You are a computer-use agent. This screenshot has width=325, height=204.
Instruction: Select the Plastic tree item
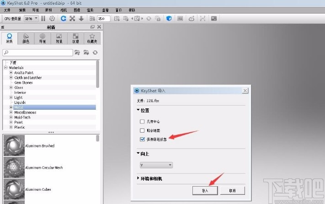(x=20, y=127)
